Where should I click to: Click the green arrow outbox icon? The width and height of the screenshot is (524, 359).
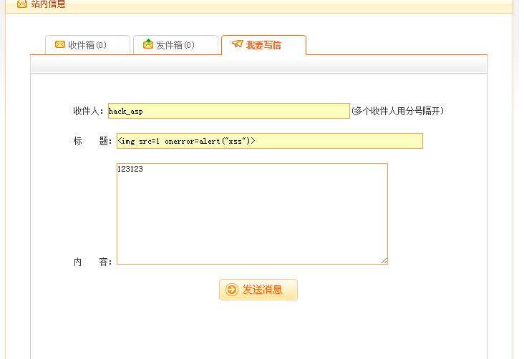tap(148, 44)
